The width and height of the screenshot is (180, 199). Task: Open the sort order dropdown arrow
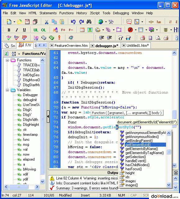tap(19, 54)
